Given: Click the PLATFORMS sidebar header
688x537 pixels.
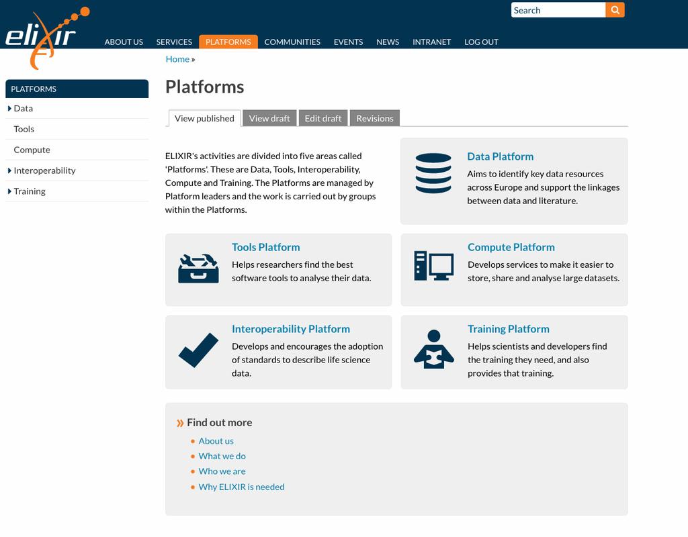Looking at the screenshot, I should point(77,89).
